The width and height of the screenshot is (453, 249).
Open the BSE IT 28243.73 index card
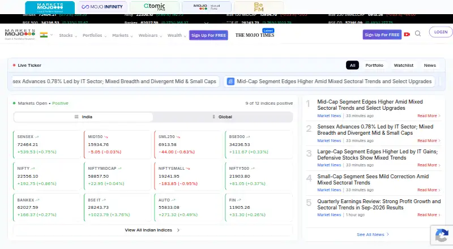(117, 207)
